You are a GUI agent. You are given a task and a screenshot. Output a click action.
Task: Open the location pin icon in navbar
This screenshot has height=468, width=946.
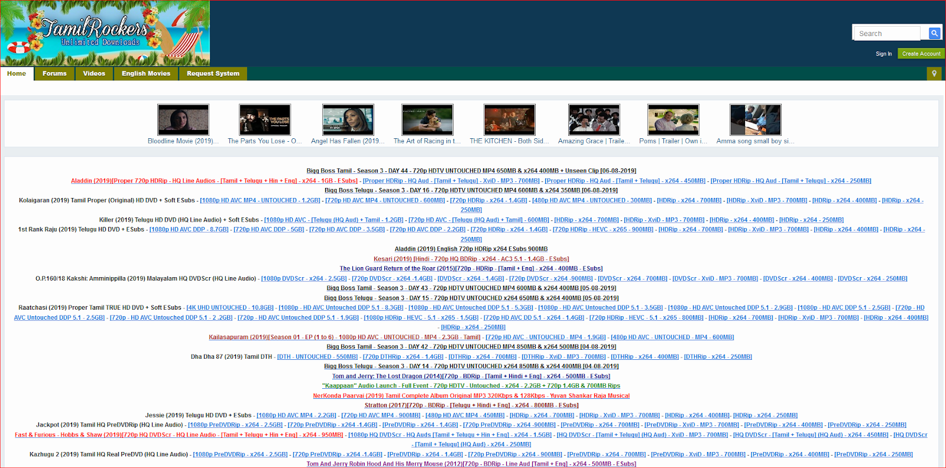click(934, 73)
